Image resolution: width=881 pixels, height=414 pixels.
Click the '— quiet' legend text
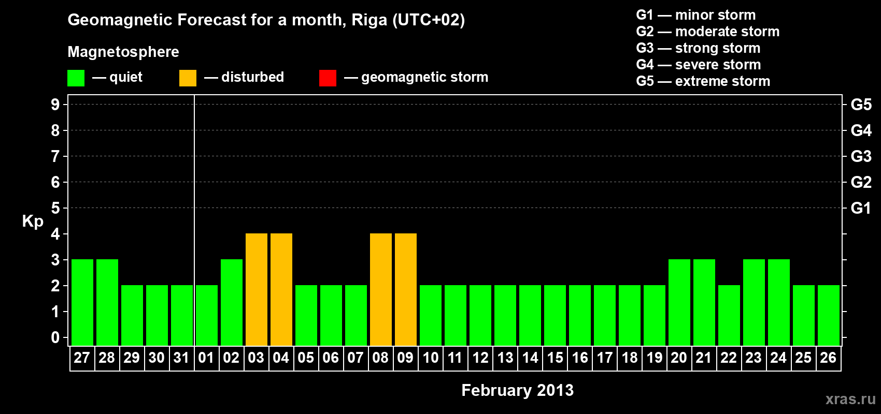tap(117, 77)
